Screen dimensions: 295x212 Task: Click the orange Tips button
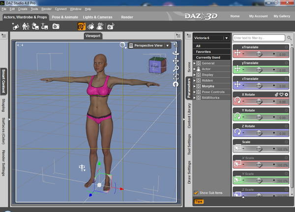point(199,202)
